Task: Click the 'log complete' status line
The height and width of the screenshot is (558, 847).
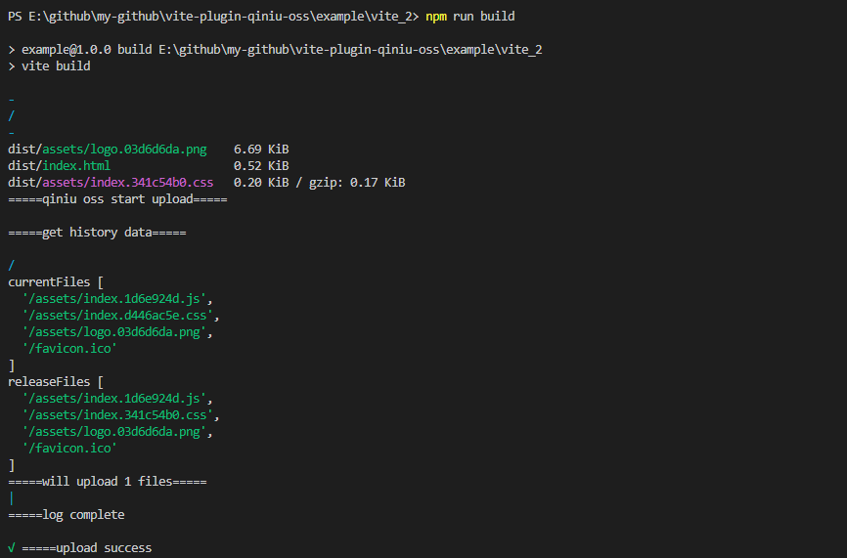Action: [67, 515]
